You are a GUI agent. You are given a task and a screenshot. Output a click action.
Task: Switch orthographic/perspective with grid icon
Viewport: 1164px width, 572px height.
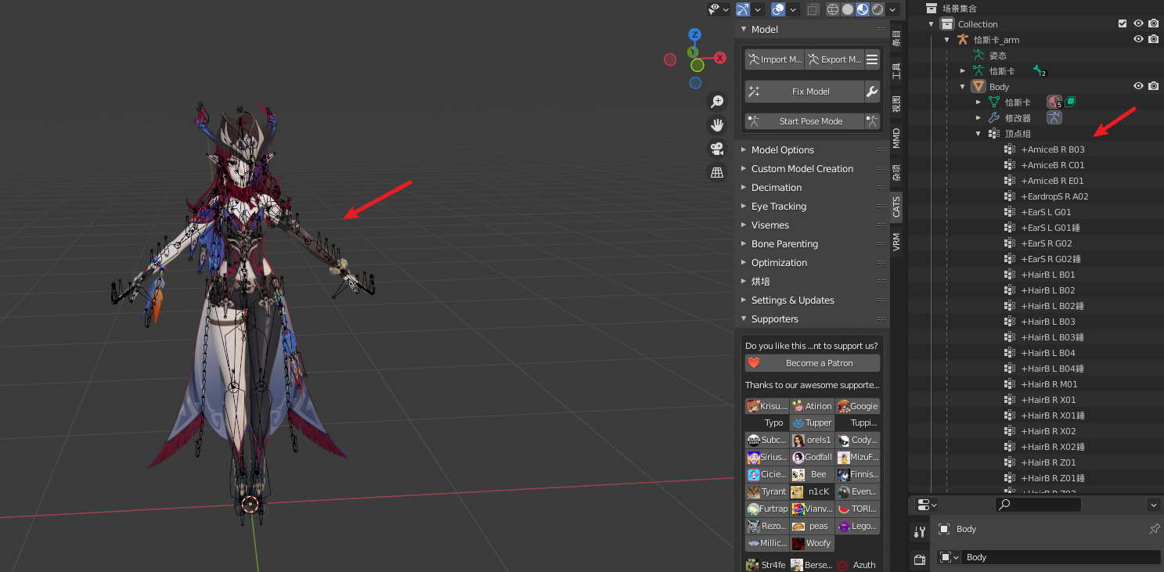(x=716, y=173)
